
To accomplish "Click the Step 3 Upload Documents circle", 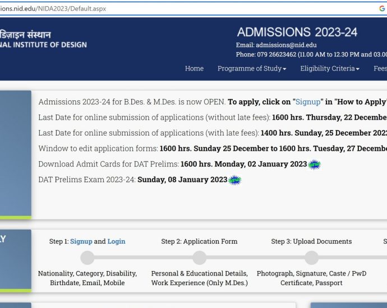I will [x=311, y=258].
